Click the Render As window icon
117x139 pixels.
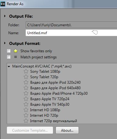tap(3, 4)
